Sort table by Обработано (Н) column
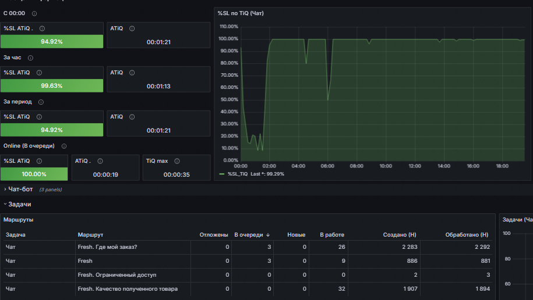This screenshot has height=300, width=533. pos(467,235)
